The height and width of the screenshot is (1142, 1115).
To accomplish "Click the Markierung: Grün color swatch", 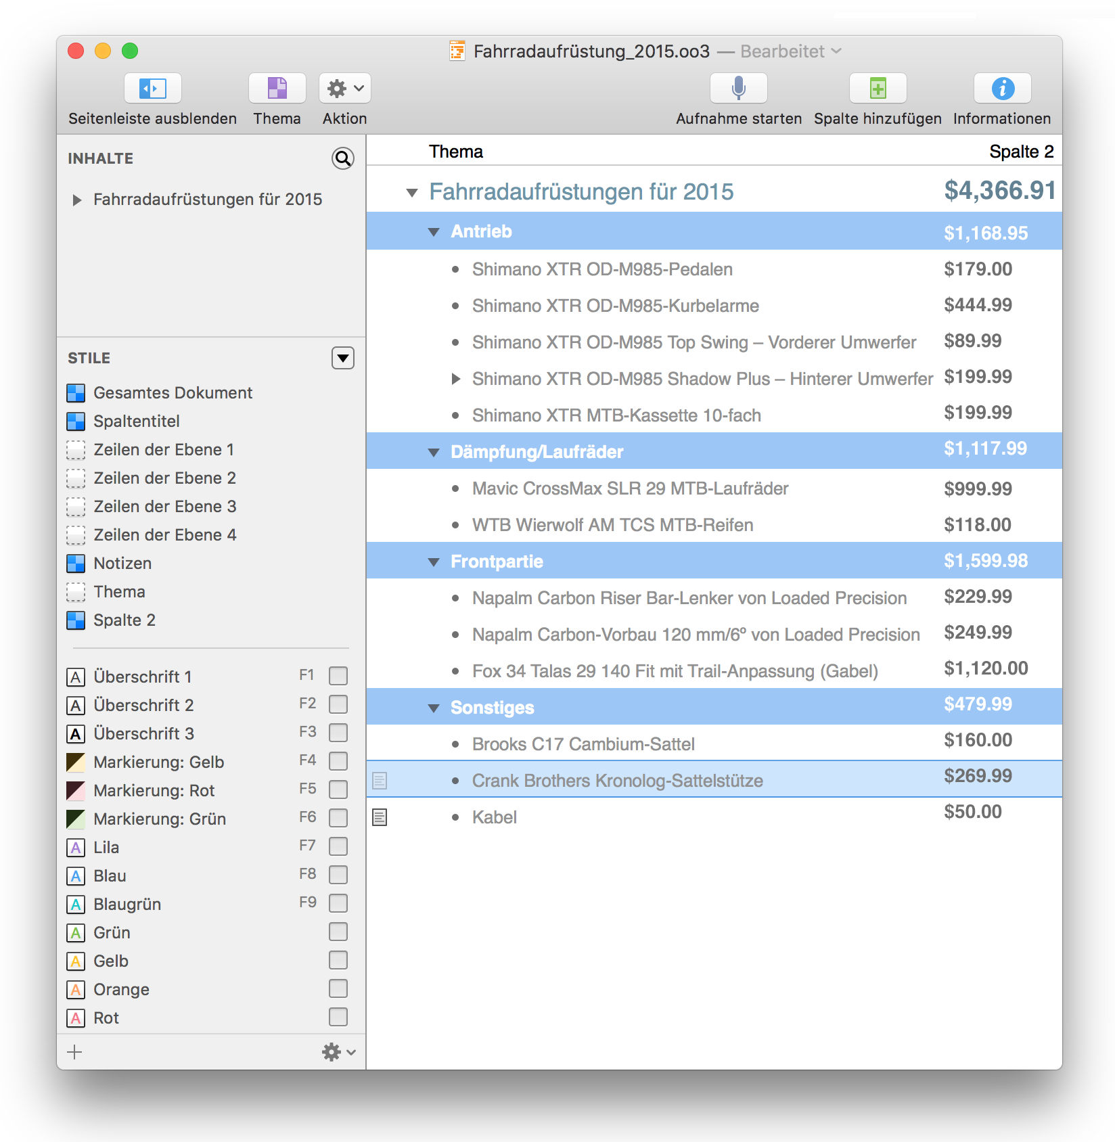I will click(76, 819).
